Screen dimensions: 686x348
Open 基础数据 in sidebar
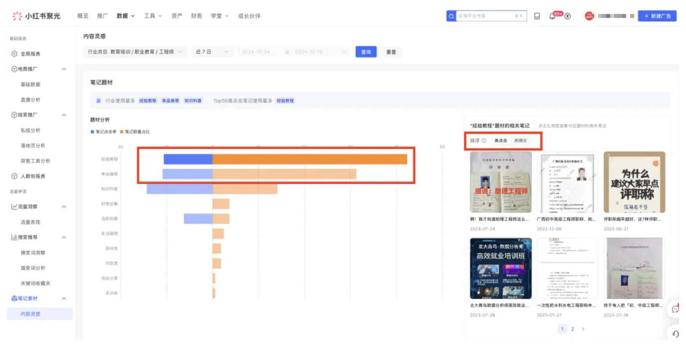coord(30,84)
